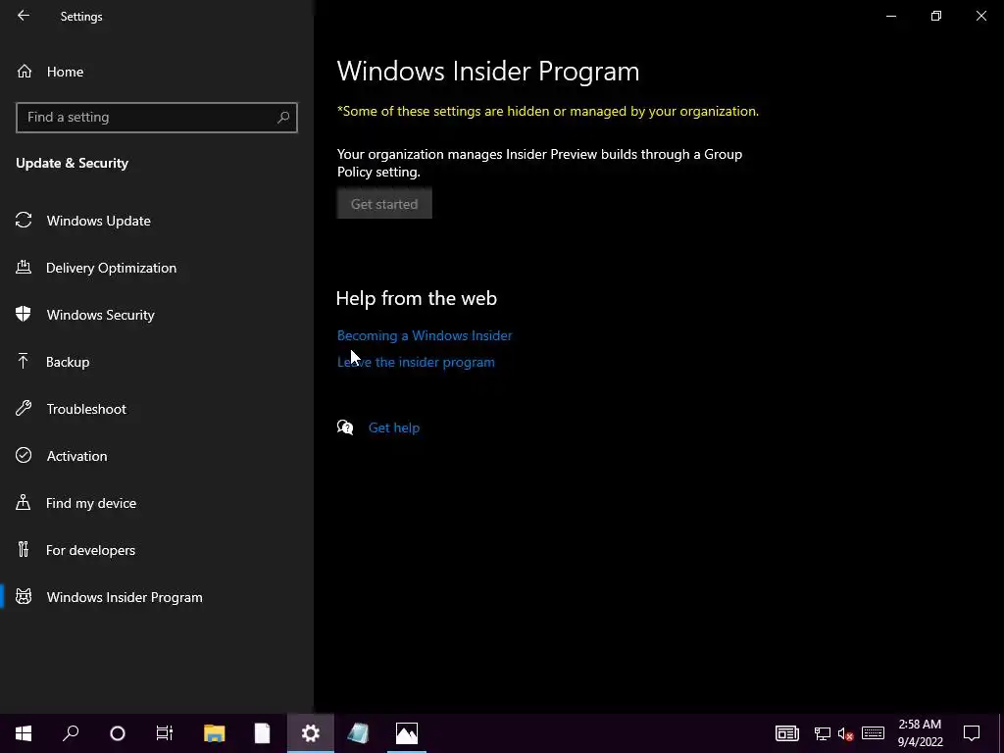
Task: Click the Update & Security heading
Action: pyautogui.click(x=72, y=164)
